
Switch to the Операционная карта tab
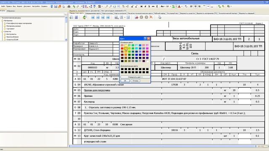[93, 13]
